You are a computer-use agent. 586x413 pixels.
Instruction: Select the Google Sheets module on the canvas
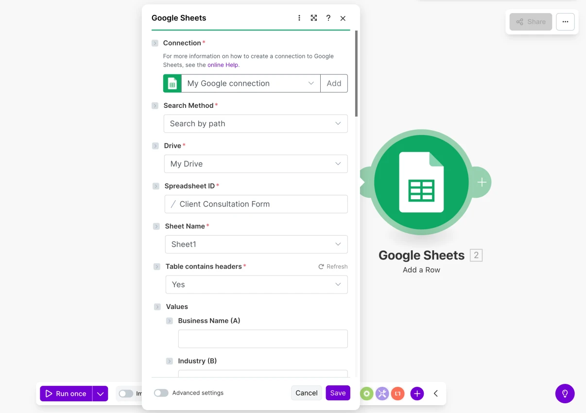[x=422, y=182]
